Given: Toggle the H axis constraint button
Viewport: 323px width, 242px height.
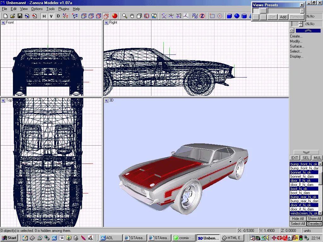Looking at the screenshot, I should [x=44, y=16].
